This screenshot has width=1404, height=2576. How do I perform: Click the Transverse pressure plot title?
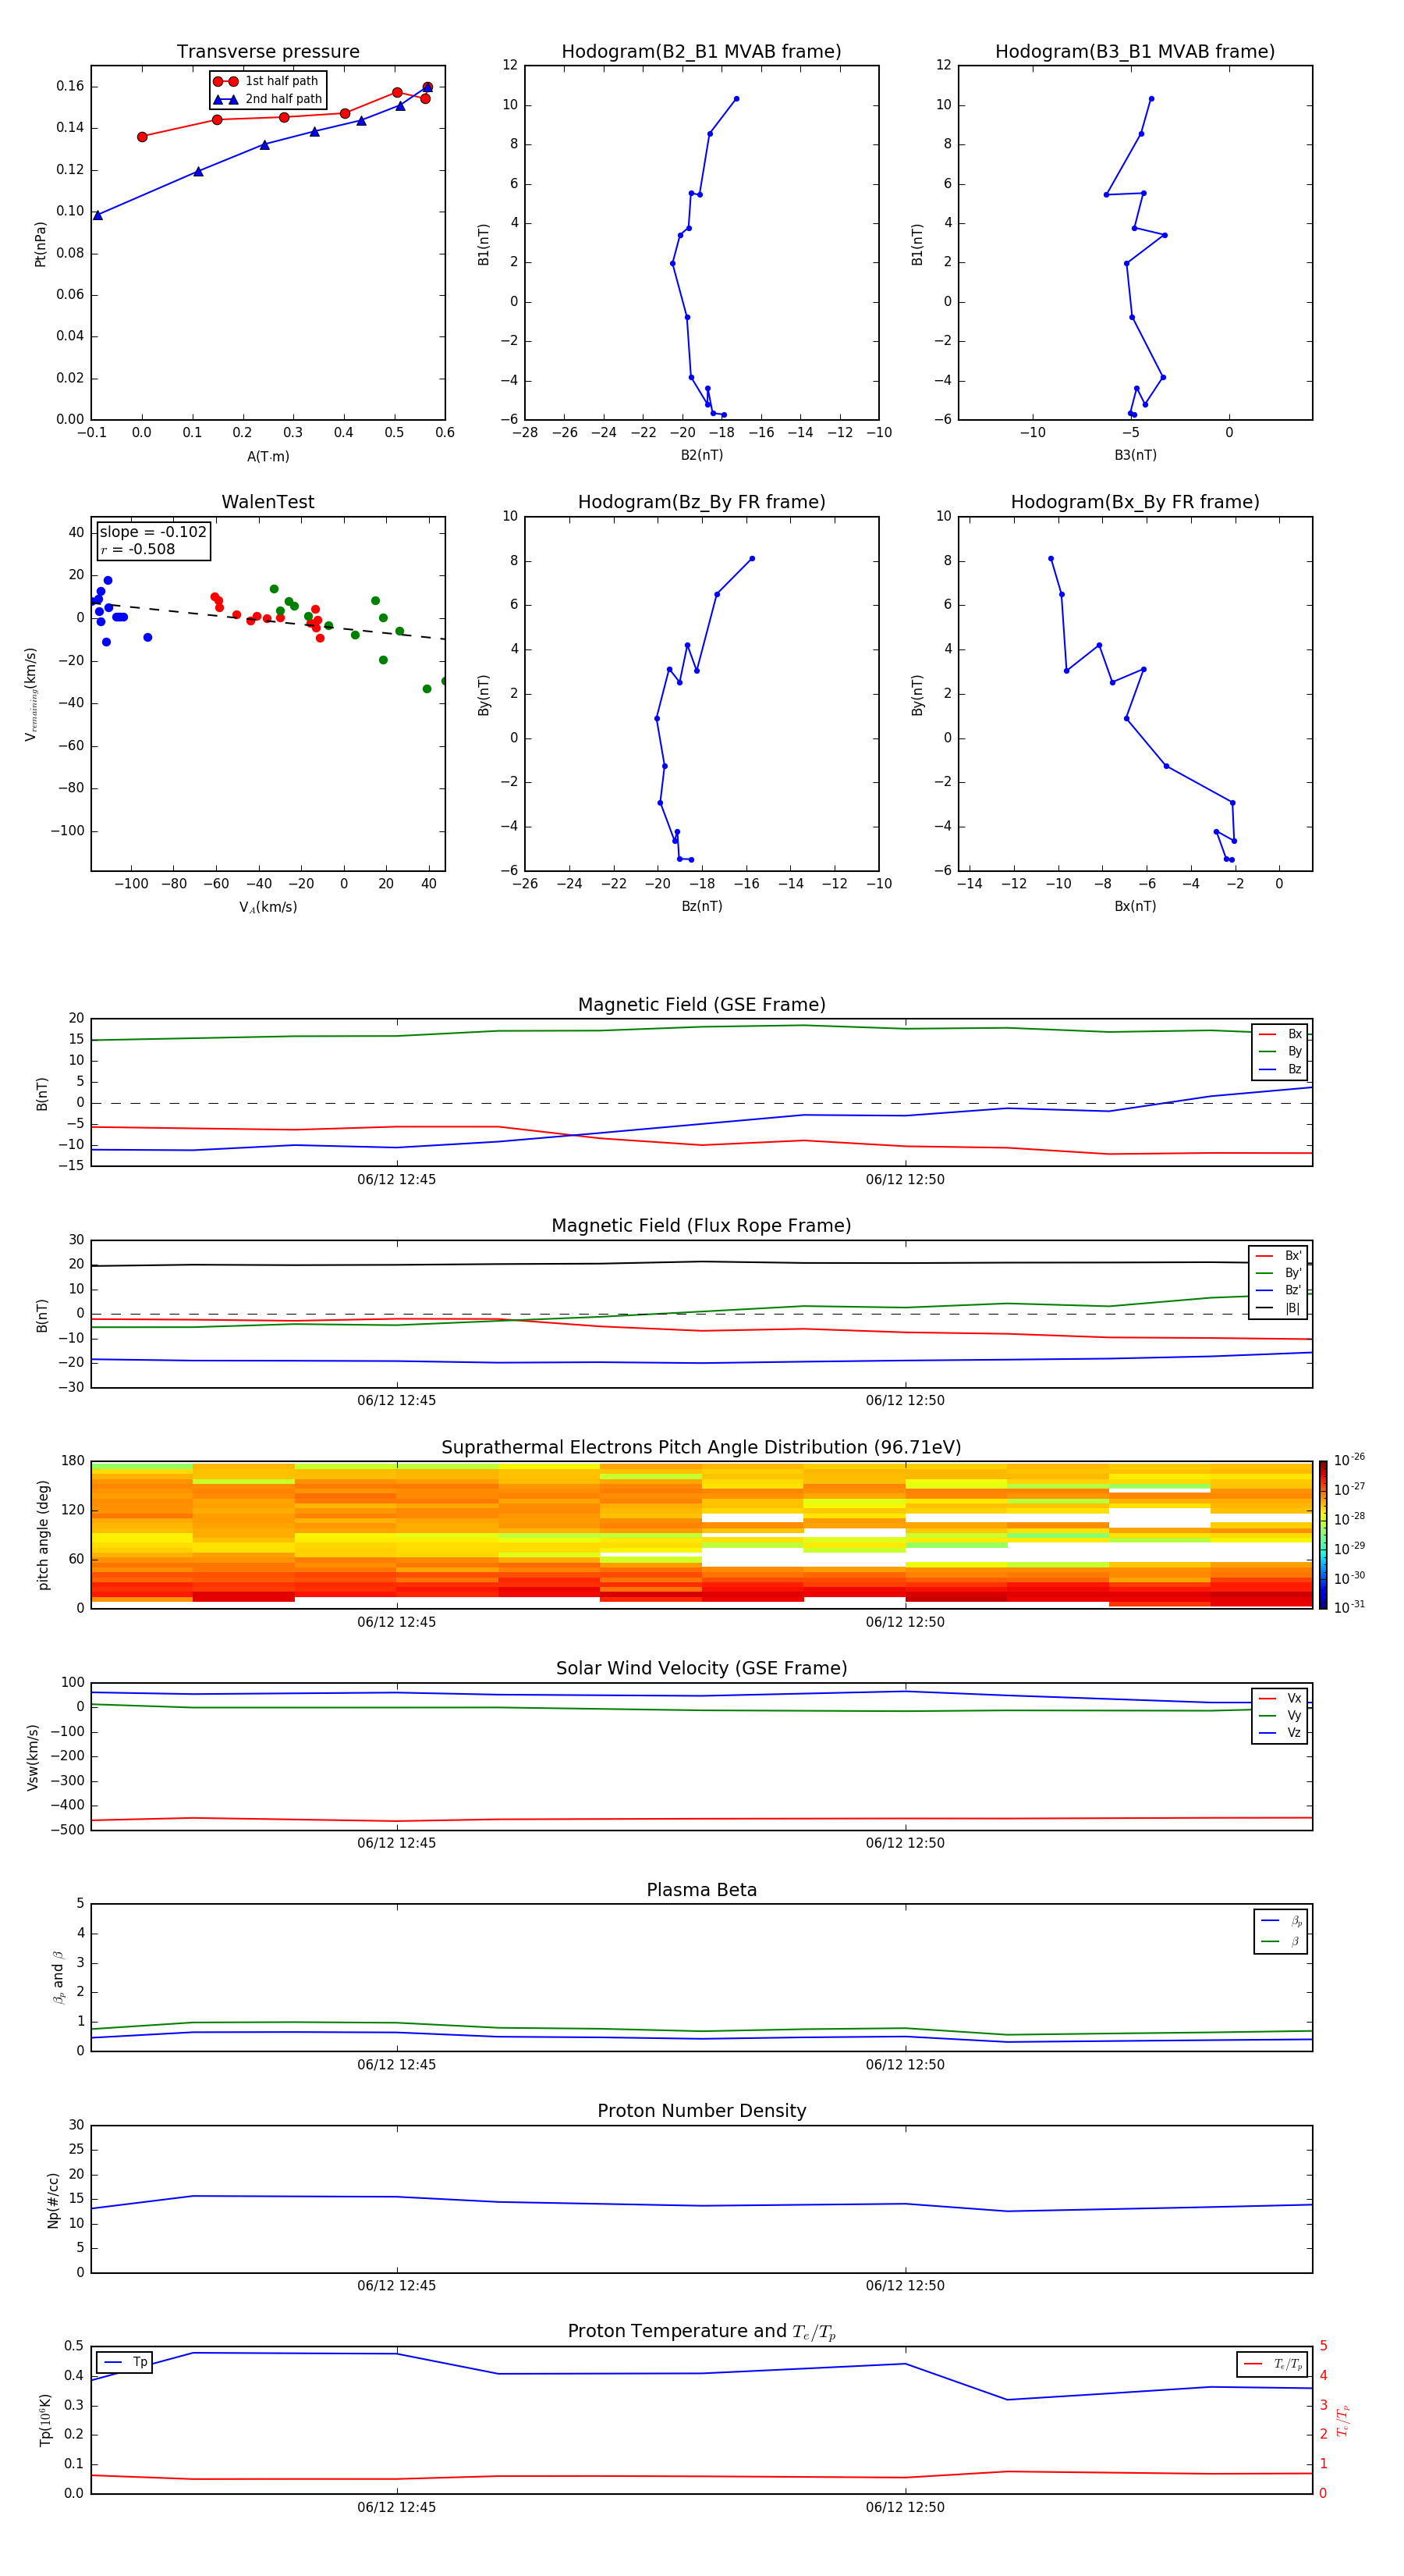(268, 52)
